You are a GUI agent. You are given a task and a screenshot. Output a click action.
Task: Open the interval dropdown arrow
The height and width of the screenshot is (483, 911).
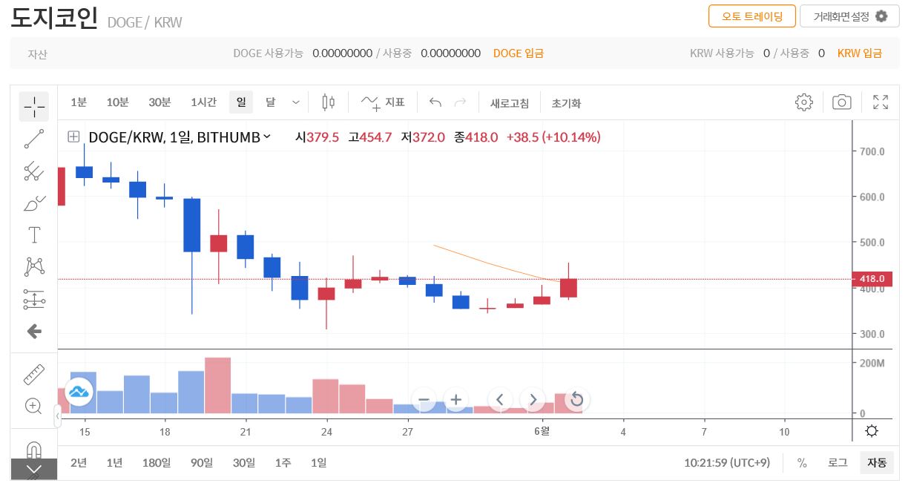click(296, 102)
